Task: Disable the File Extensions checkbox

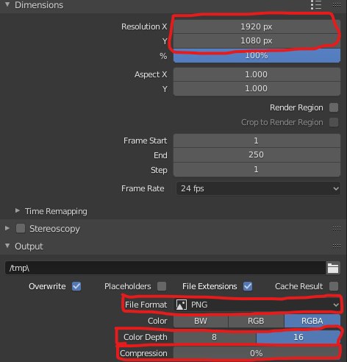Action: [248, 286]
